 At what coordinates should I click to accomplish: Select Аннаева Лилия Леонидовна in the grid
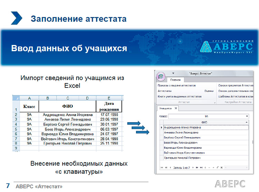(x=206, y=132)
